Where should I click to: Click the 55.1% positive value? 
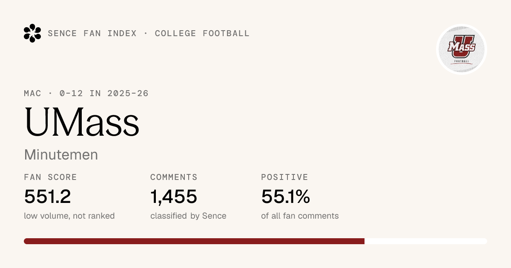[285, 197]
